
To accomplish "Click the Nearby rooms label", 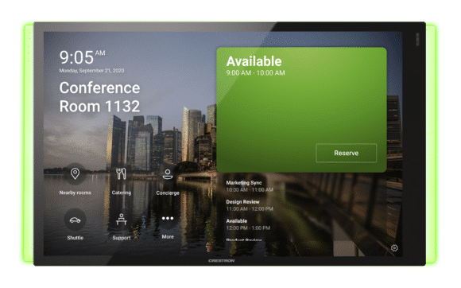I will click(x=76, y=193).
